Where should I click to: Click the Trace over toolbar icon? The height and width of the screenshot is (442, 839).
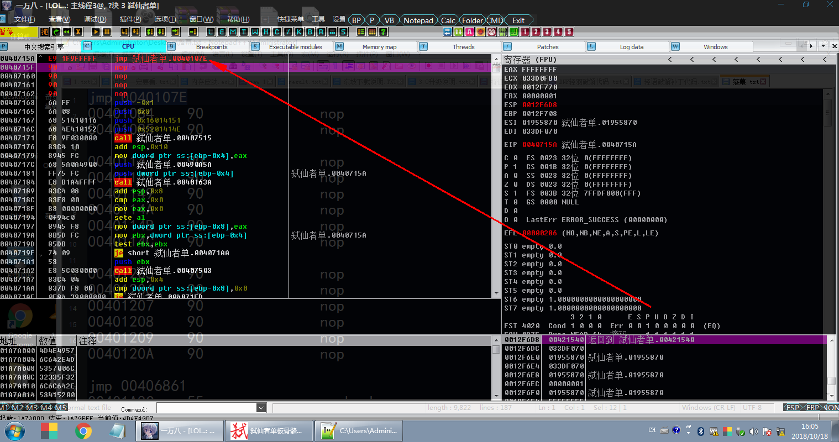[161, 31]
